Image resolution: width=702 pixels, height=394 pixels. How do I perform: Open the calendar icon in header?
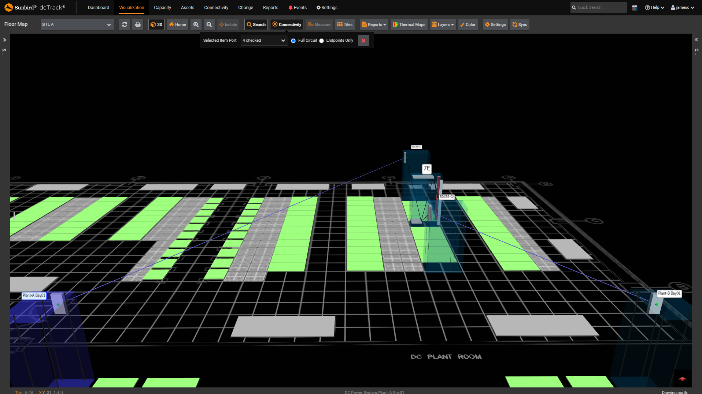635,7
